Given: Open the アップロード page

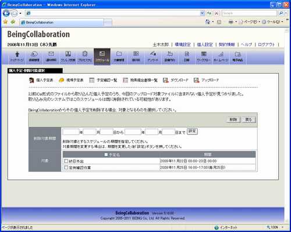Looking at the screenshot, I should pos(206,80).
